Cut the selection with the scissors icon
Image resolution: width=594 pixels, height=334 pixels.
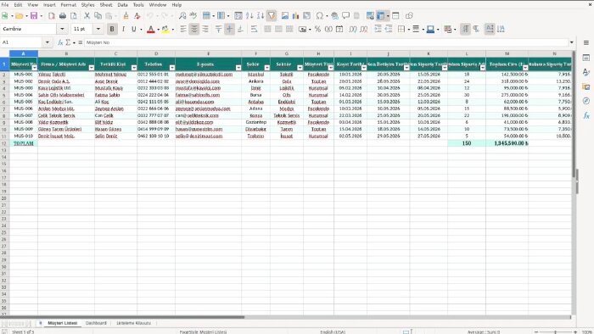click(x=87, y=16)
